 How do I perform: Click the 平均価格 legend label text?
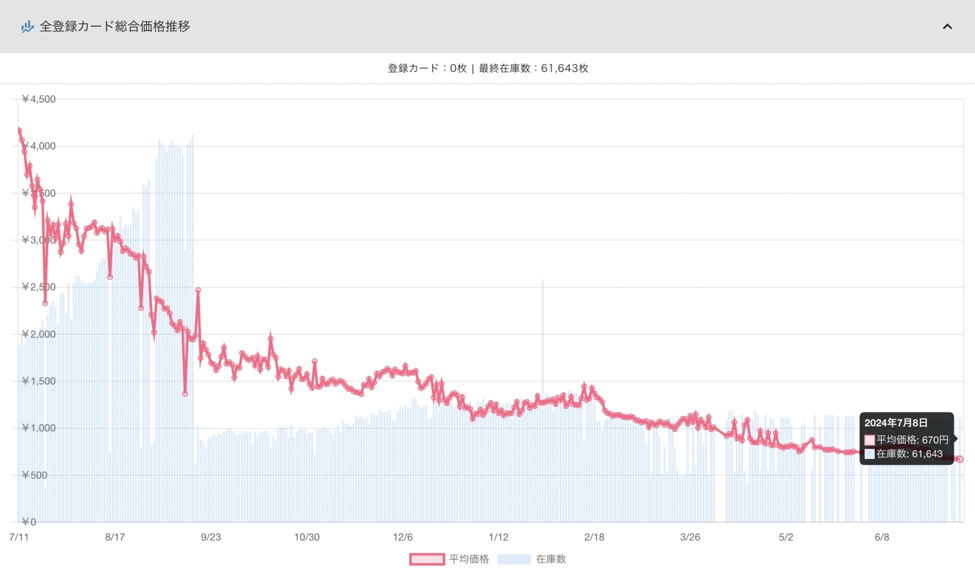tap(469, 559)
